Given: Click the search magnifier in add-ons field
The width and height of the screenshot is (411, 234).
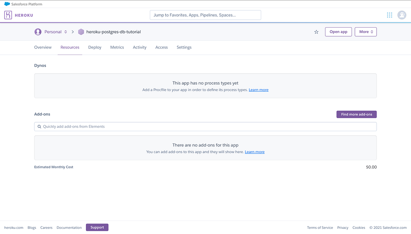Looking at the screenshot, I should click(x=39, y=126).
